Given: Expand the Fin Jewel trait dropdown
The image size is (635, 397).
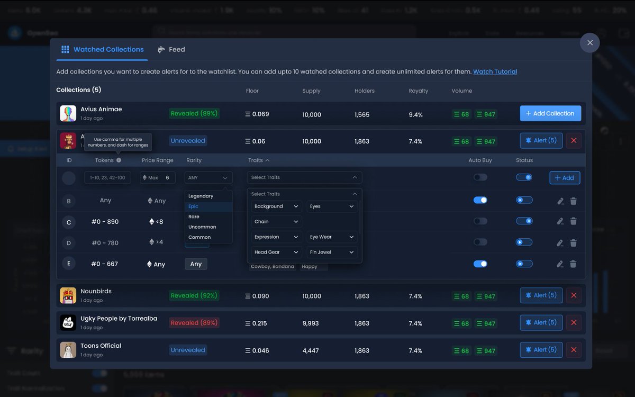Looking at the screenshot, I should tap(332, 252).
